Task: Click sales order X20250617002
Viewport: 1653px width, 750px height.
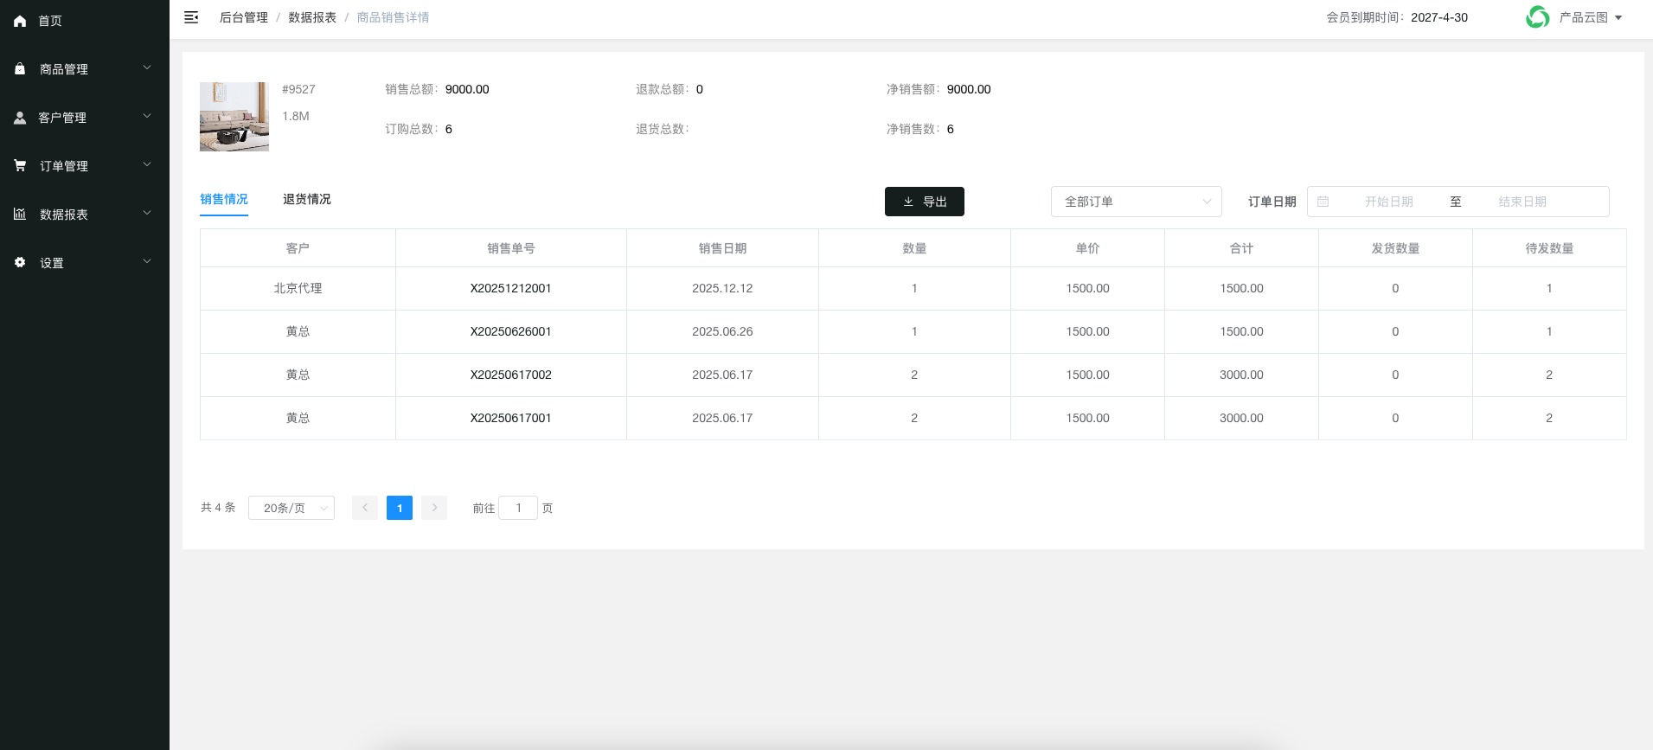Action: pyautogui.click(x=511, y=375)
